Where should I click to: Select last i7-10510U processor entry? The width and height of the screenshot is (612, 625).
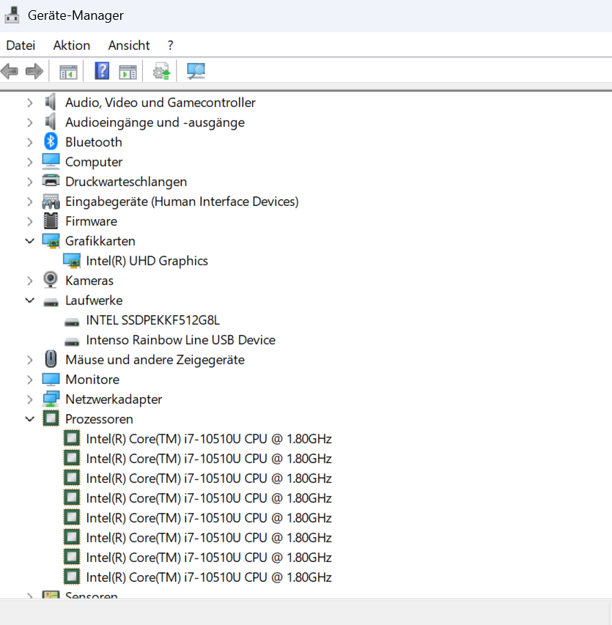208,577
